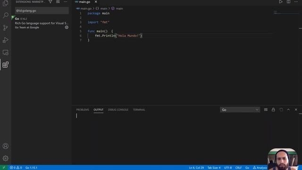Go to line via Ln 6, Col 29
Screen dimensions: 302x170
click(x=196, y=168)
